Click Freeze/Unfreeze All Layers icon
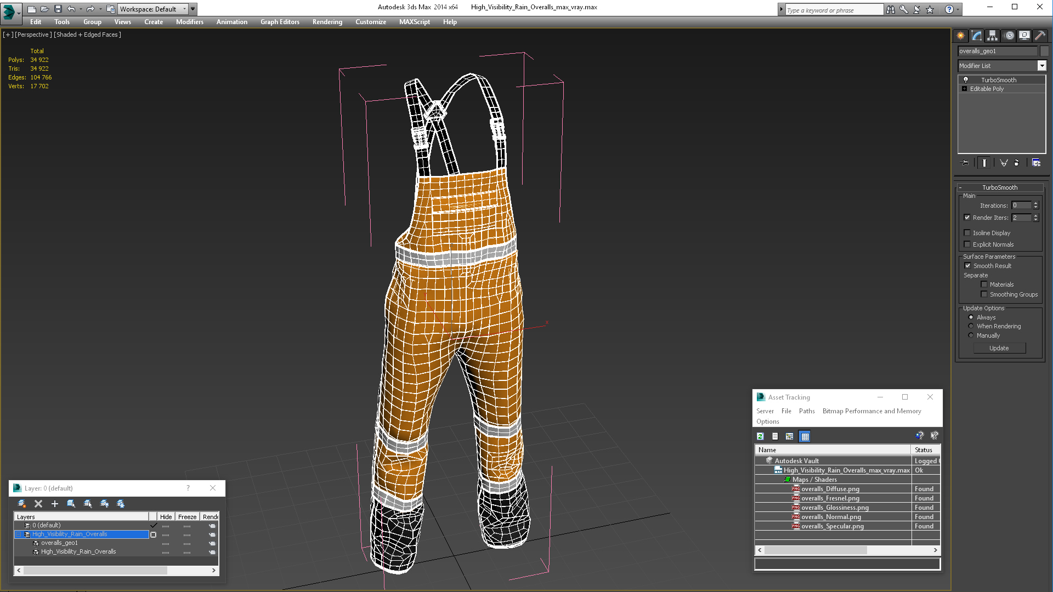This screenshot has width=1053, height=592. pyautogui.click(x=121, y=504)
